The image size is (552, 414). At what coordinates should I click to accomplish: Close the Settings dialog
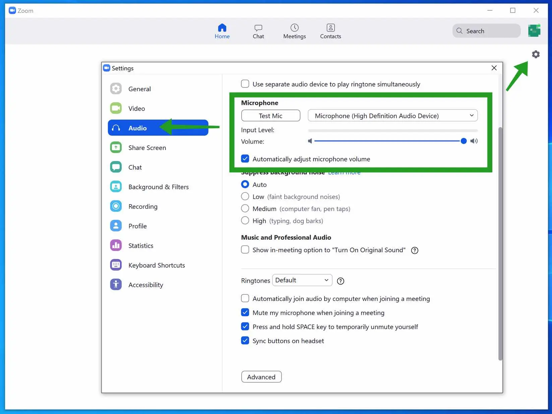[x=494, y=68]
